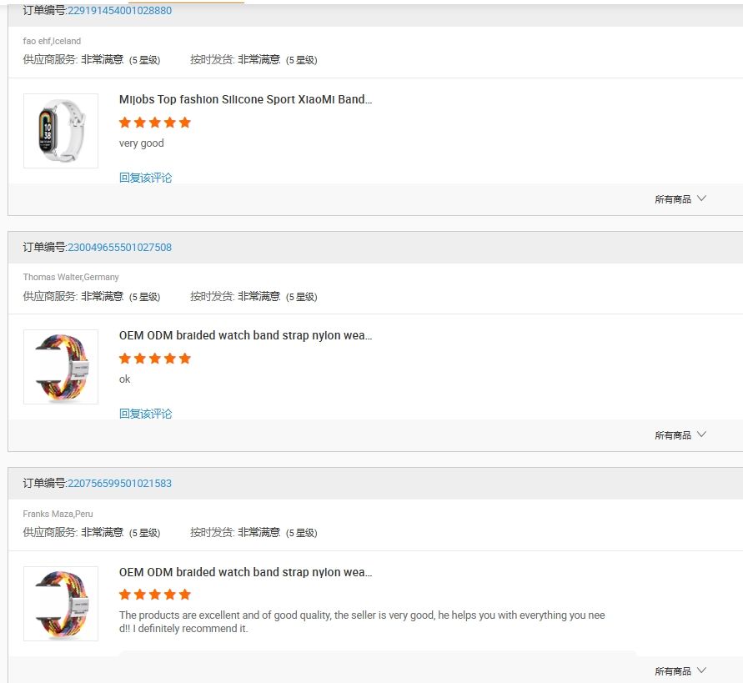Click braided band thumbnail in Franks Maza's review

61,604
